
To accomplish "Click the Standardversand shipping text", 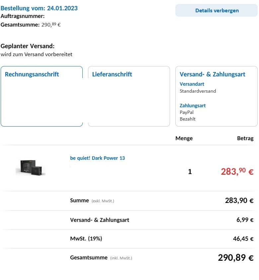I will (x=198, y=91).
